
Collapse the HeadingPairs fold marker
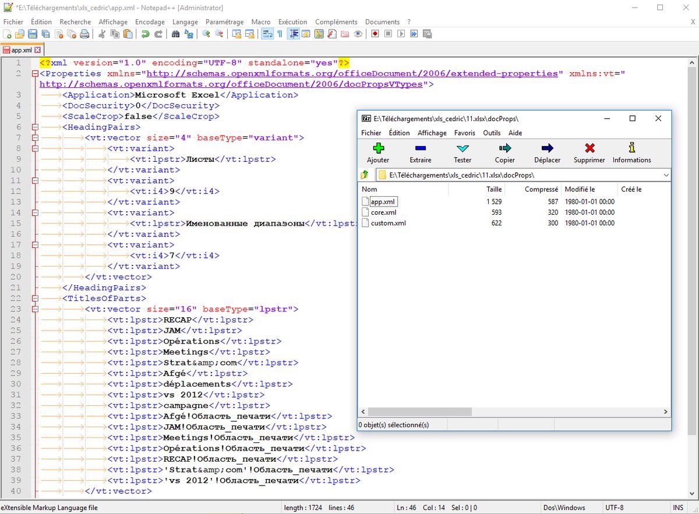pos(35,127)
